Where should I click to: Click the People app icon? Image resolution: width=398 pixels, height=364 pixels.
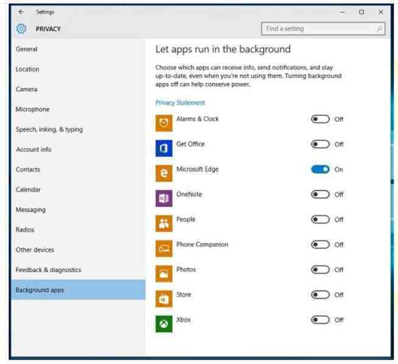point(164,223)
